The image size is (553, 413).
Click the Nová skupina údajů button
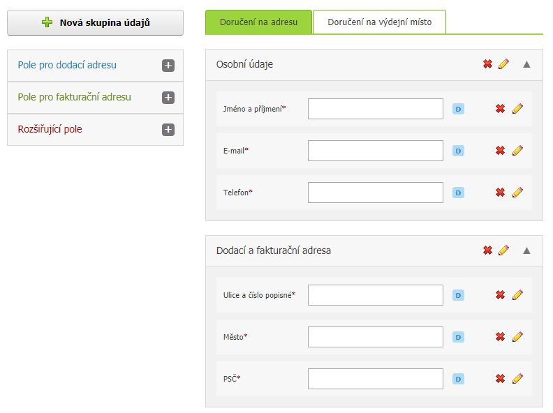pyautogui.click(x=95, y=22)
